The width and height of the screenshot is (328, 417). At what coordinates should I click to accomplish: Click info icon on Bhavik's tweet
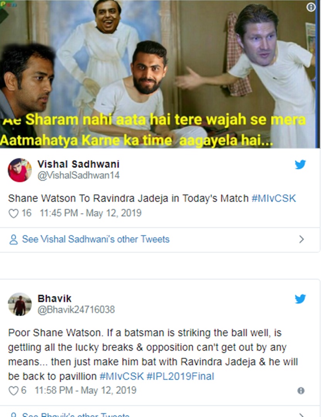point(301,391)
